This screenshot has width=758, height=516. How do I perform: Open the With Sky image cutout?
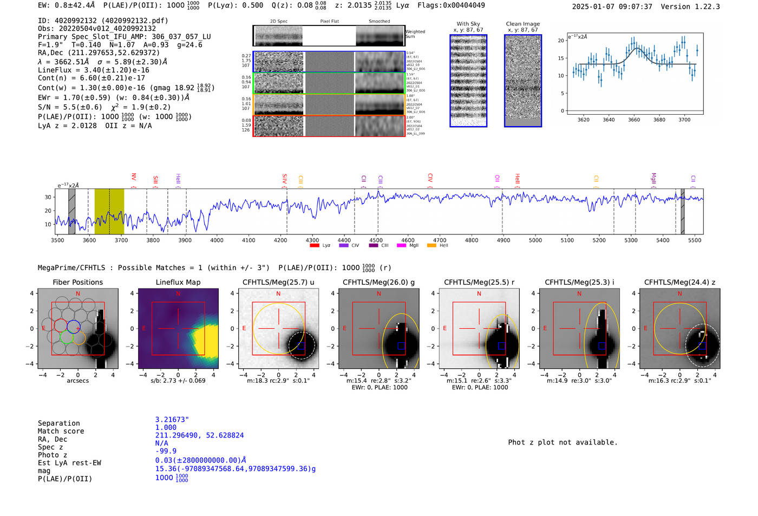coord(468,81)
